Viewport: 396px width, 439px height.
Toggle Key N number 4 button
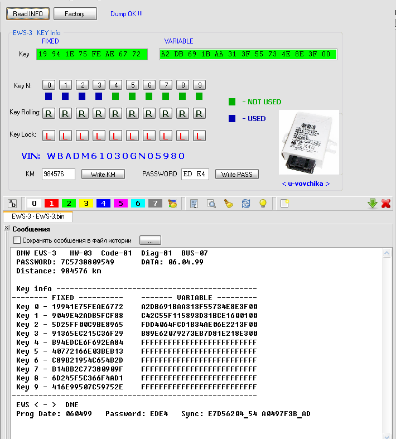(x=116, y=85)
